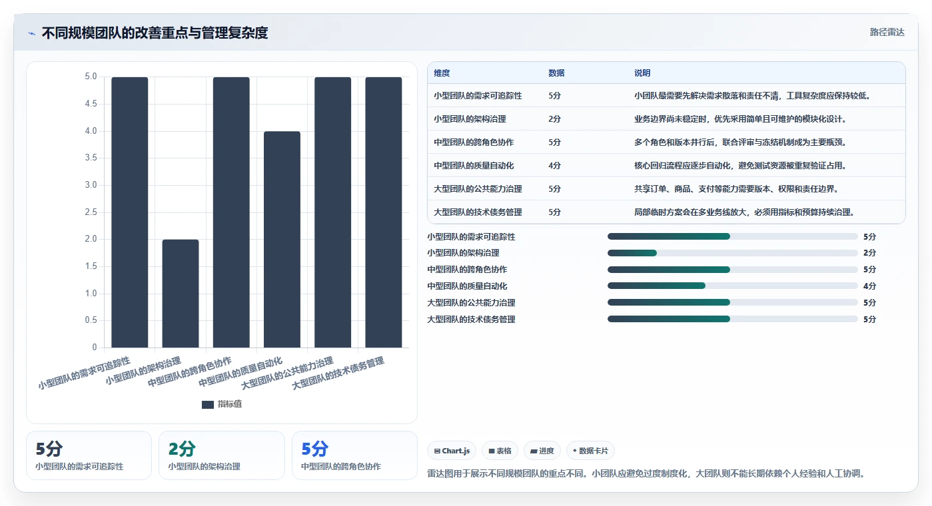Click the 进度 tag button
Screen dimensions: 932x506
542,451
